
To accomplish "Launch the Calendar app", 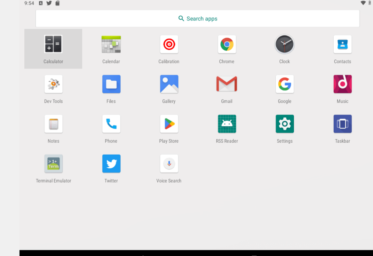I will tap(111, 44).
